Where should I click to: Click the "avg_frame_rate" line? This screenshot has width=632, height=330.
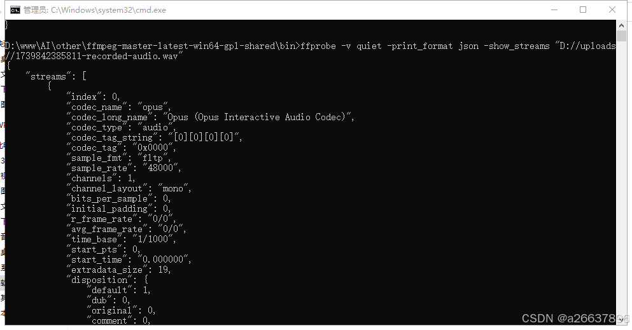[126, 229]
